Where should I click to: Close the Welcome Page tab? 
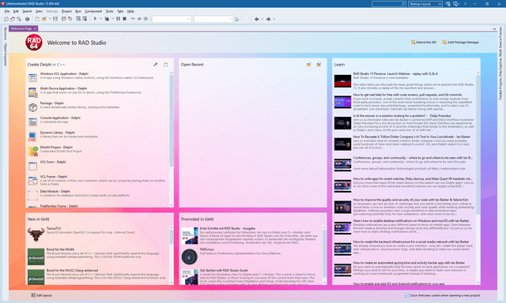click(x=35, y=28)
